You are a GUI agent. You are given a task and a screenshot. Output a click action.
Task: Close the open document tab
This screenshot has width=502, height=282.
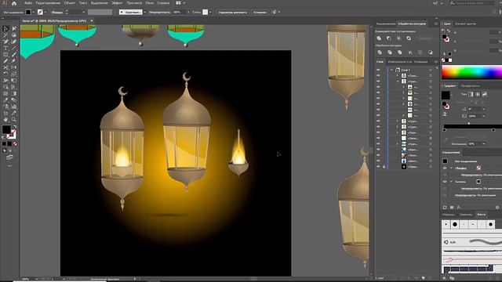[x=92, y=21]
